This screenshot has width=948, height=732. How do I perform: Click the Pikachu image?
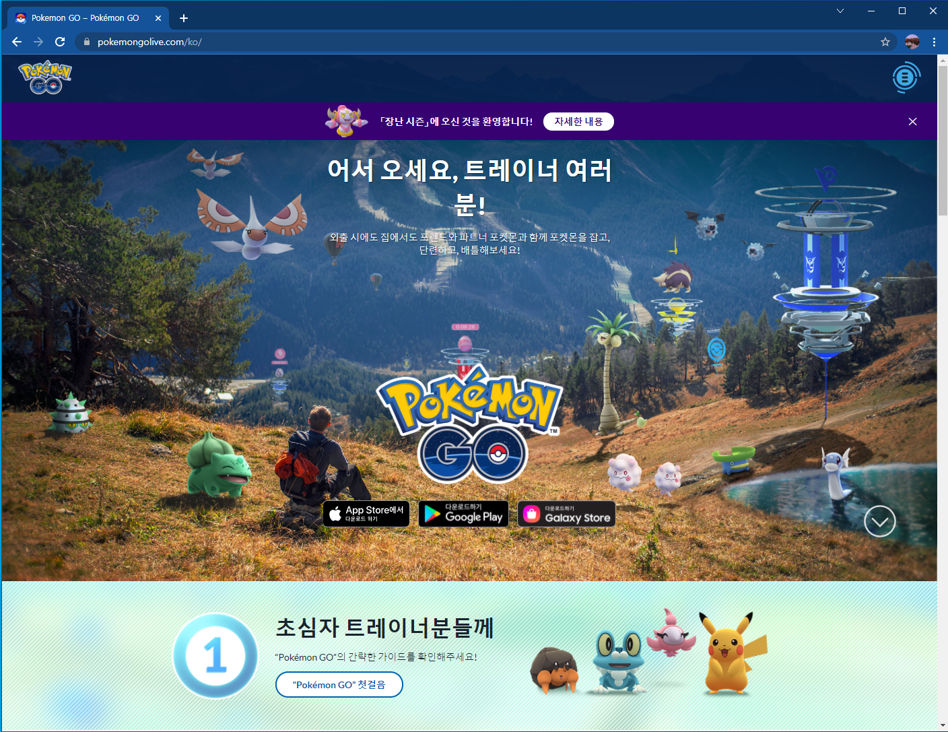(733, 653)
